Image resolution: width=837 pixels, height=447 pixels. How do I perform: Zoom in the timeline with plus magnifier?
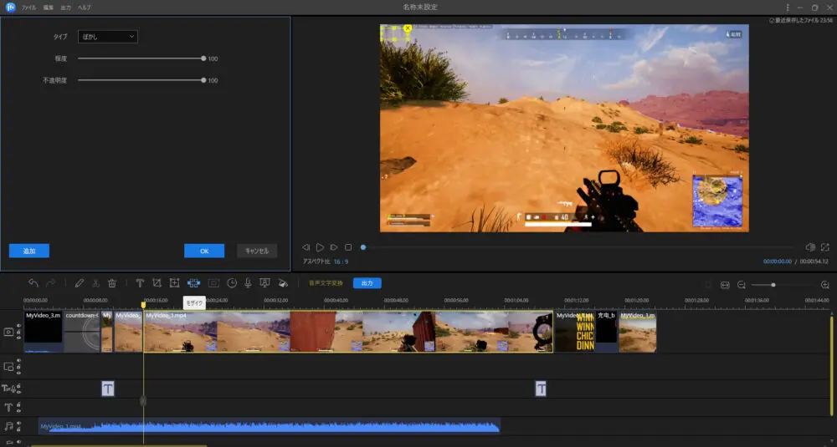pyautogui.click(x=824, y=285)
